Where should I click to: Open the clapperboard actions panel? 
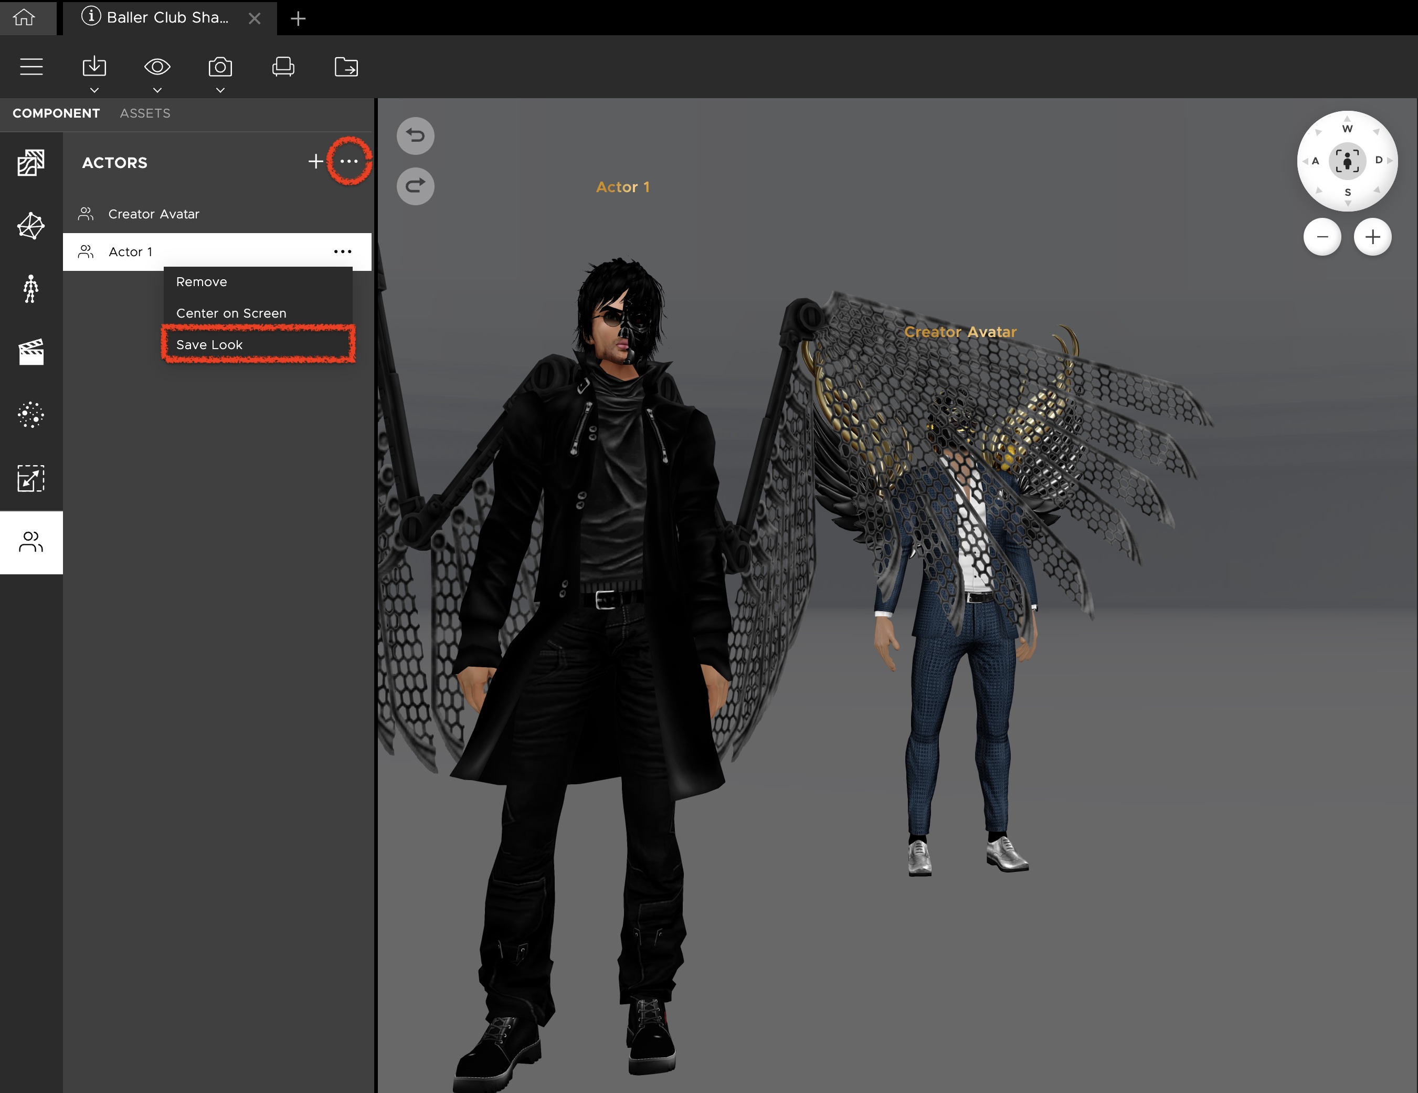30,352
